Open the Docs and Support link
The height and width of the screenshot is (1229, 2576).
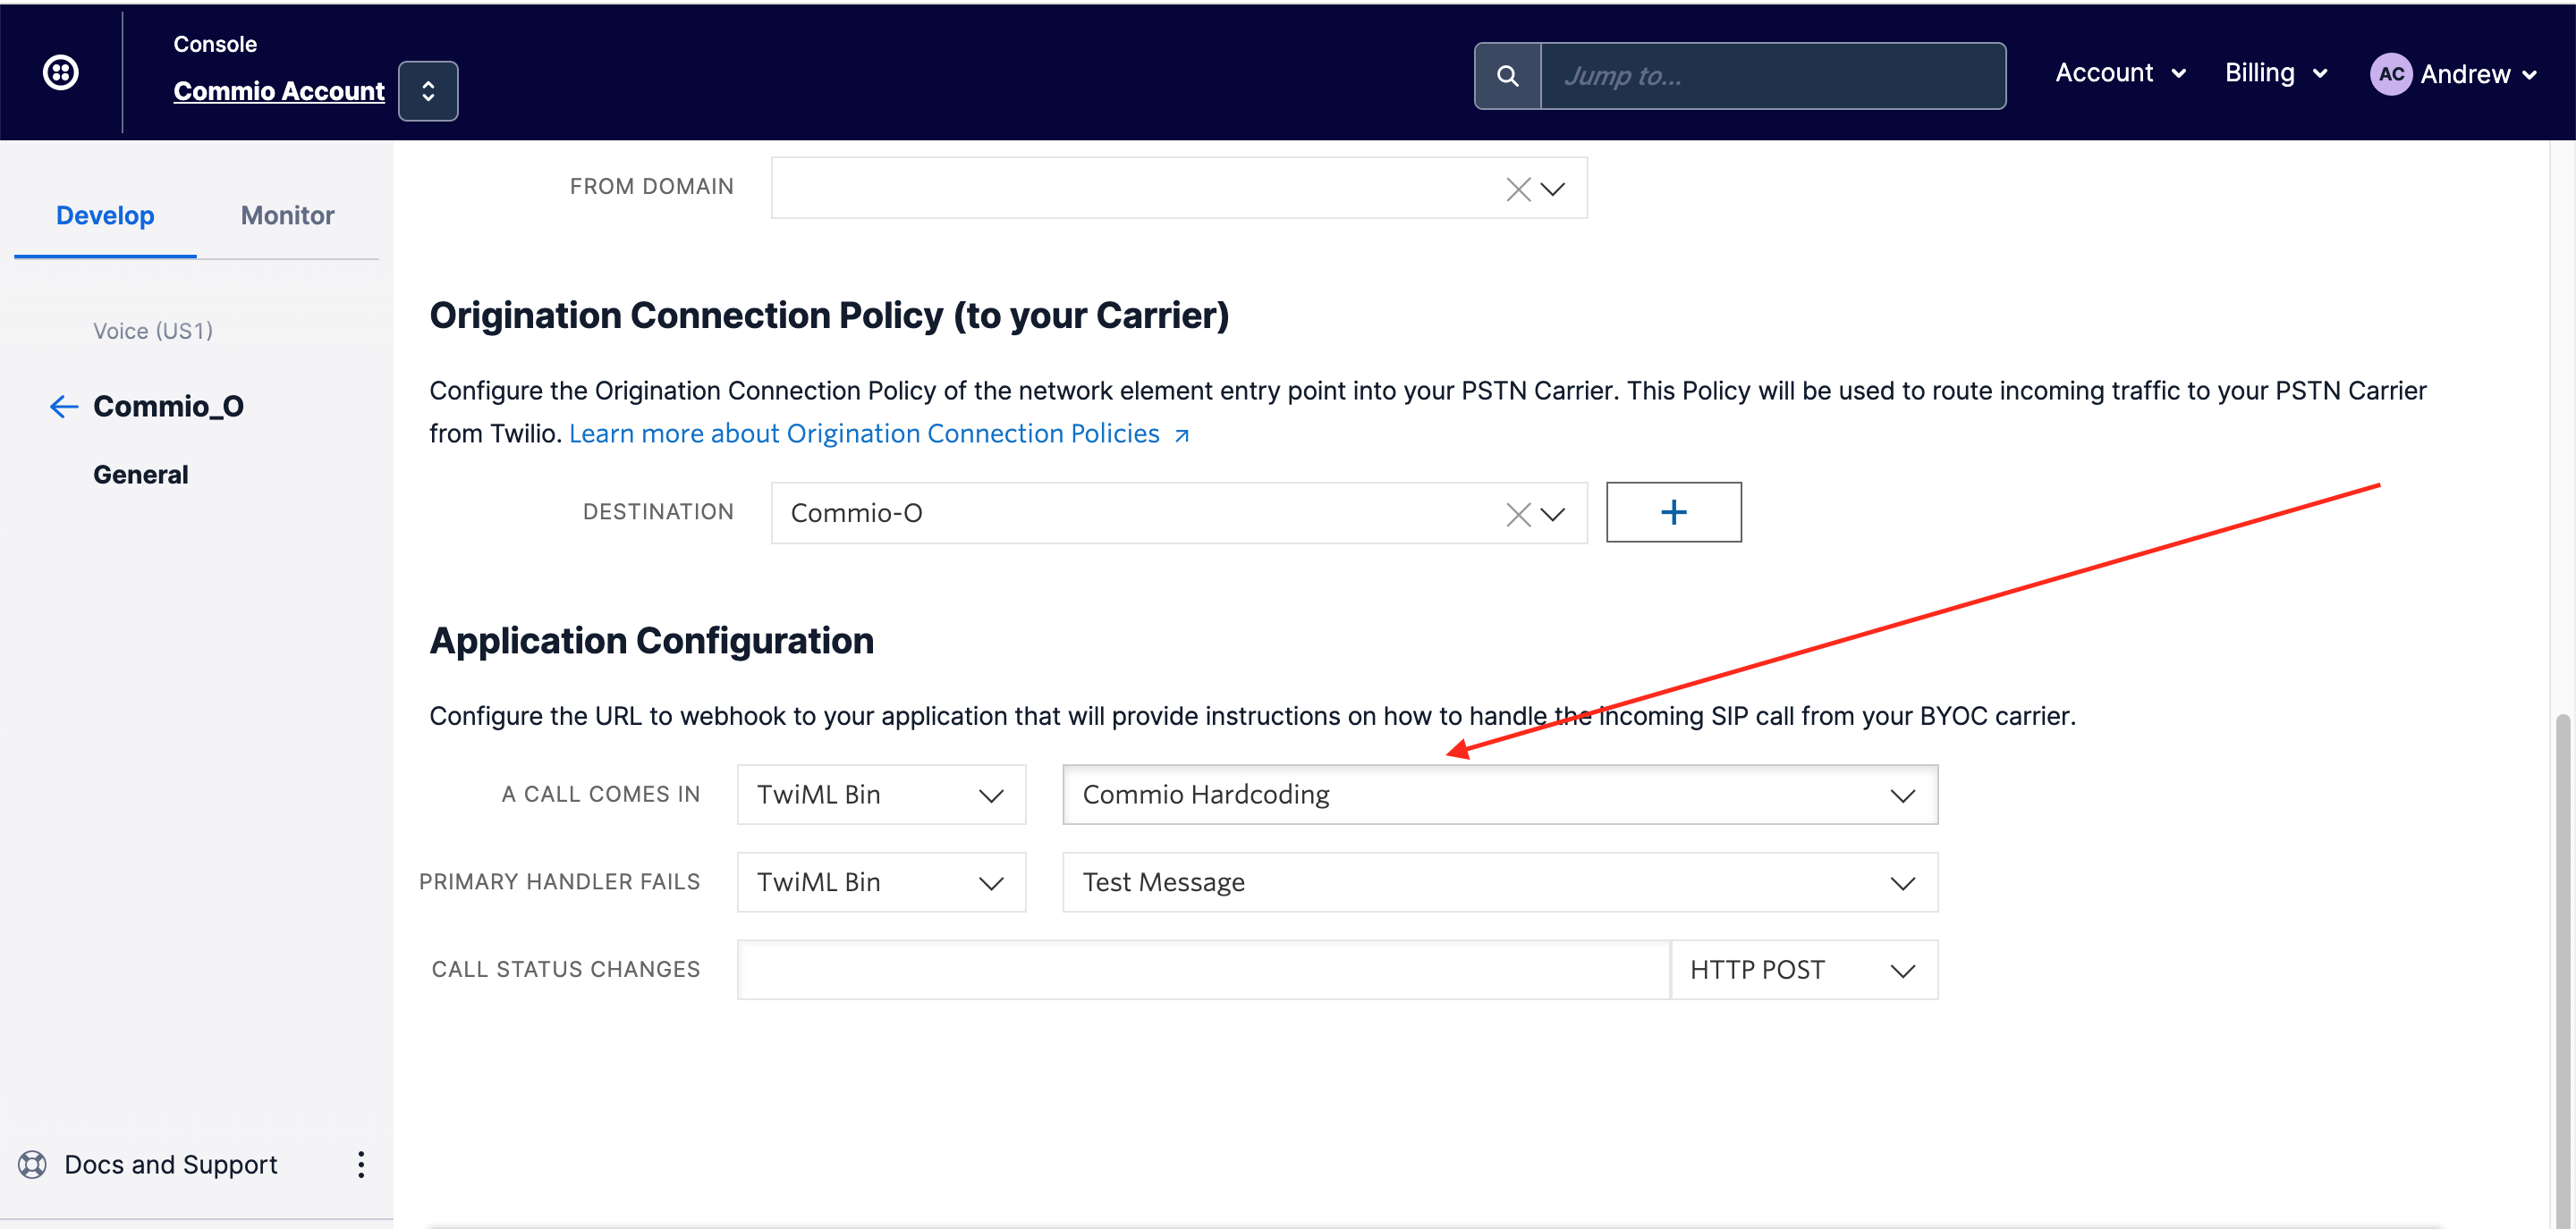coord(170,1165)
